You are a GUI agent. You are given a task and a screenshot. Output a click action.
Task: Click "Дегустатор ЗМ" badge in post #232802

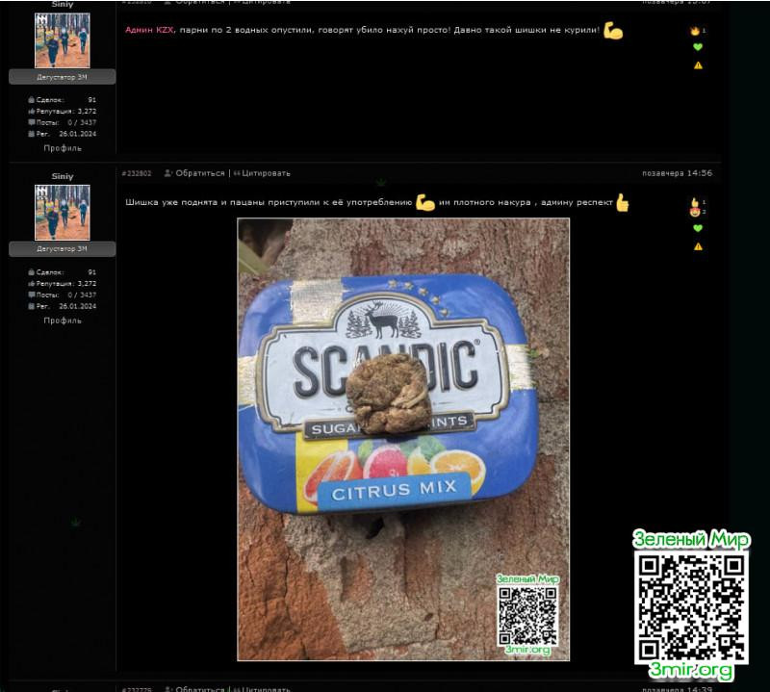(x=63, y=248)
